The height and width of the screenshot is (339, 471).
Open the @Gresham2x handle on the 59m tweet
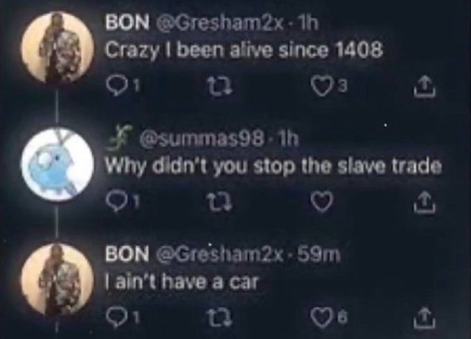220,254
